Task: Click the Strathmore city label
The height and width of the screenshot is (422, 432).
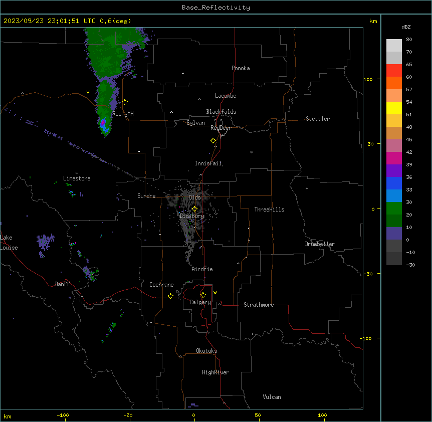Action: click(x=259, y=305)
